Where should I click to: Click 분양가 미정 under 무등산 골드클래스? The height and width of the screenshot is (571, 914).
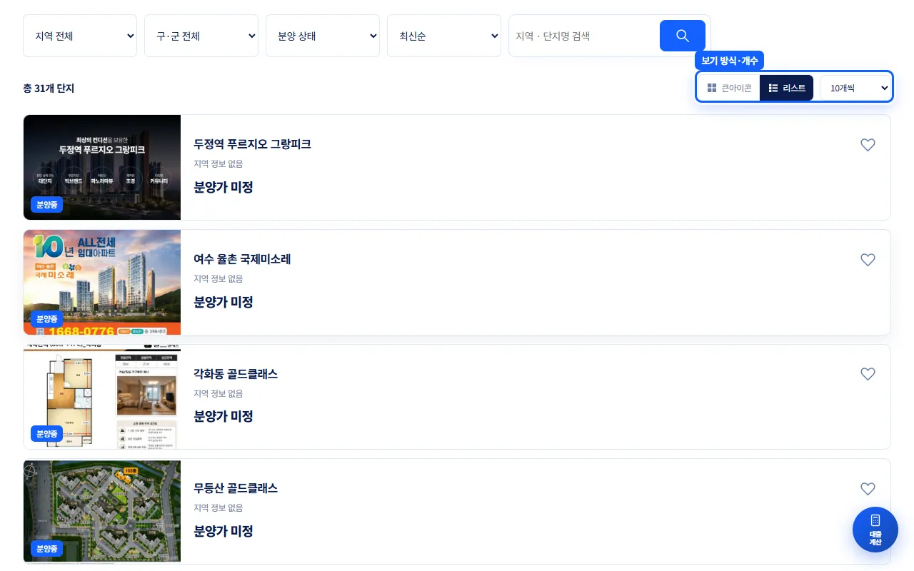coord(224,531)
